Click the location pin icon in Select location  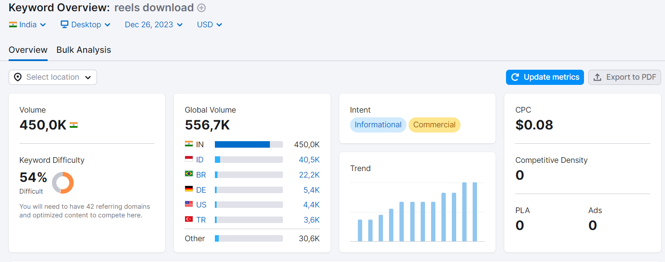18,77
